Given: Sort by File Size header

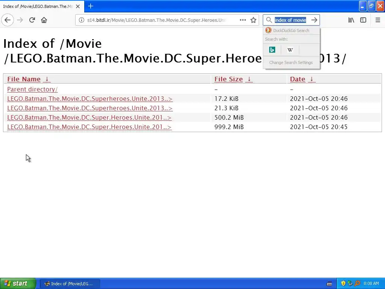Looking at the screenshot, I should [x=229, y=79].
